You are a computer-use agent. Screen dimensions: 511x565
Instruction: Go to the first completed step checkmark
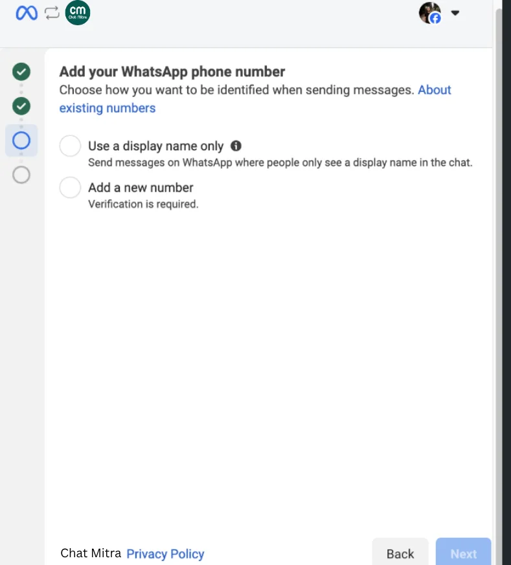click(x=21, y=71)
